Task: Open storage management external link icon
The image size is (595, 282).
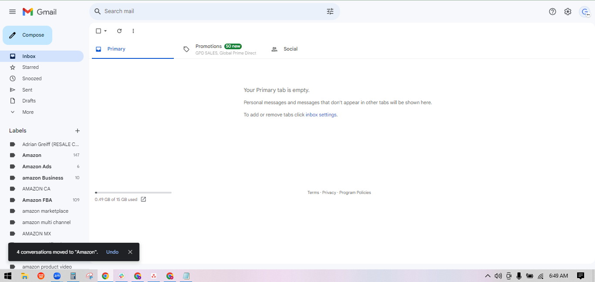Action: tap(143, 200)
